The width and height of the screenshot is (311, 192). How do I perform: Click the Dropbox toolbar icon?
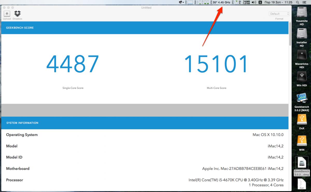click(17, 13)
